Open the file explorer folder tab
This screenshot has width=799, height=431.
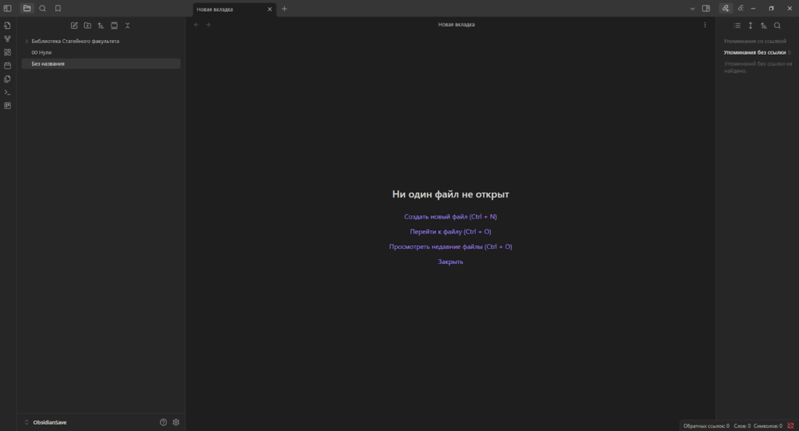27,9
